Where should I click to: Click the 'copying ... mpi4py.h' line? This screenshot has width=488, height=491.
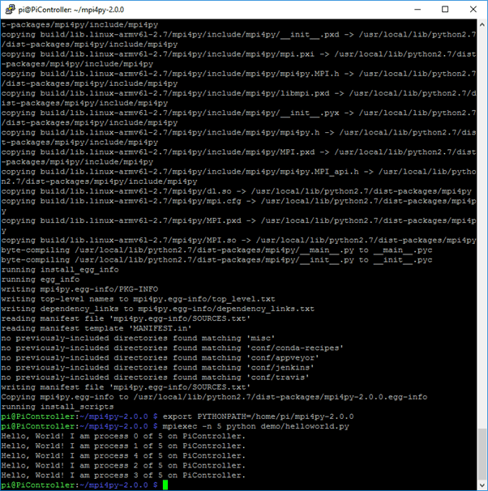[238, 137]
